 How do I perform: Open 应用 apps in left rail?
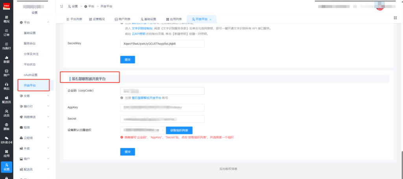click(x=6, y=153)
